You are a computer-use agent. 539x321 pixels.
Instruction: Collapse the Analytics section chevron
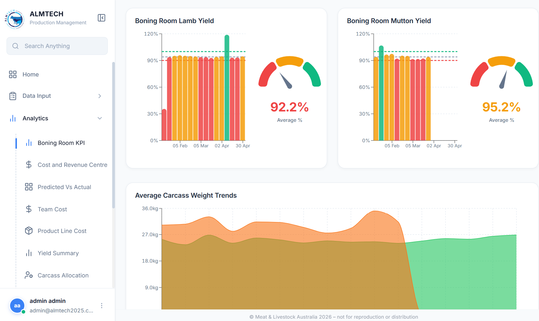pos(100,118)
